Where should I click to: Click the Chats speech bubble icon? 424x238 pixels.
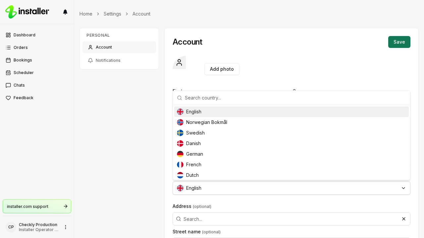pyautogui.click(x=8, y=85)
